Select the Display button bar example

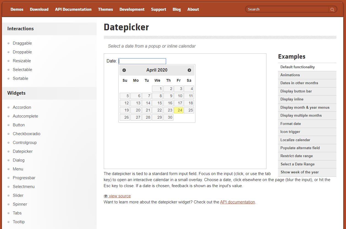click(307, 91)
